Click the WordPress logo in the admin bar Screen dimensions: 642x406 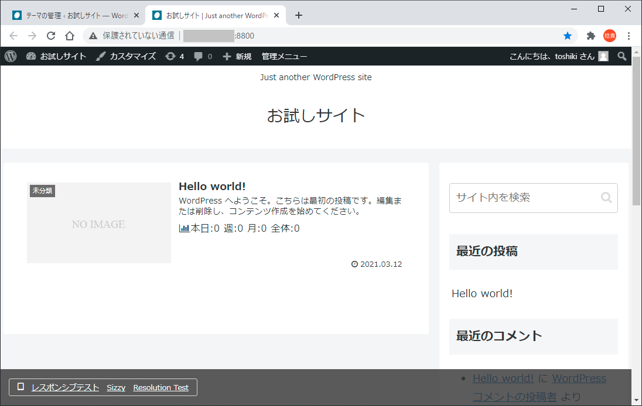pyautogui.click(x=11, y=56)
